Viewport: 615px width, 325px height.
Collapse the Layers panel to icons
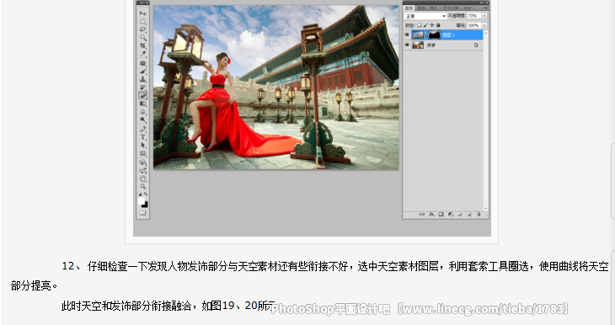click(x=482, y=3)
